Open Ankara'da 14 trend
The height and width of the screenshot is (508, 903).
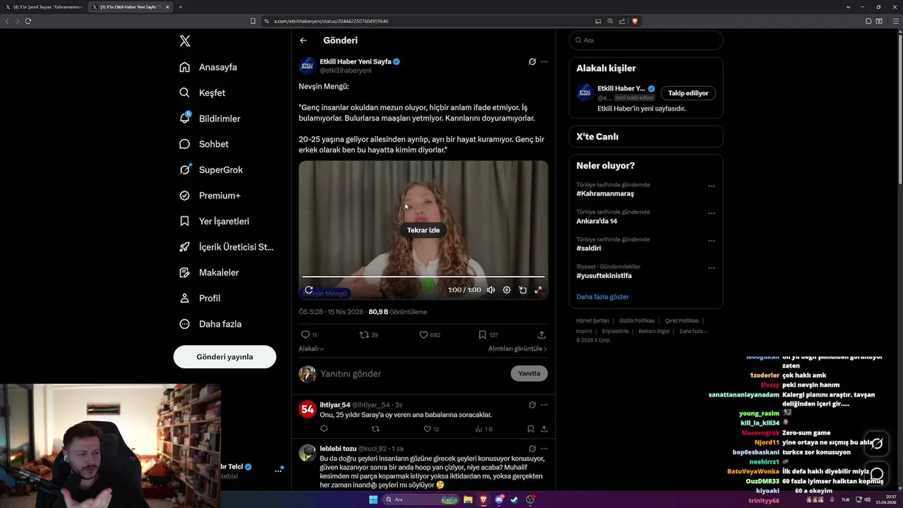597,221
